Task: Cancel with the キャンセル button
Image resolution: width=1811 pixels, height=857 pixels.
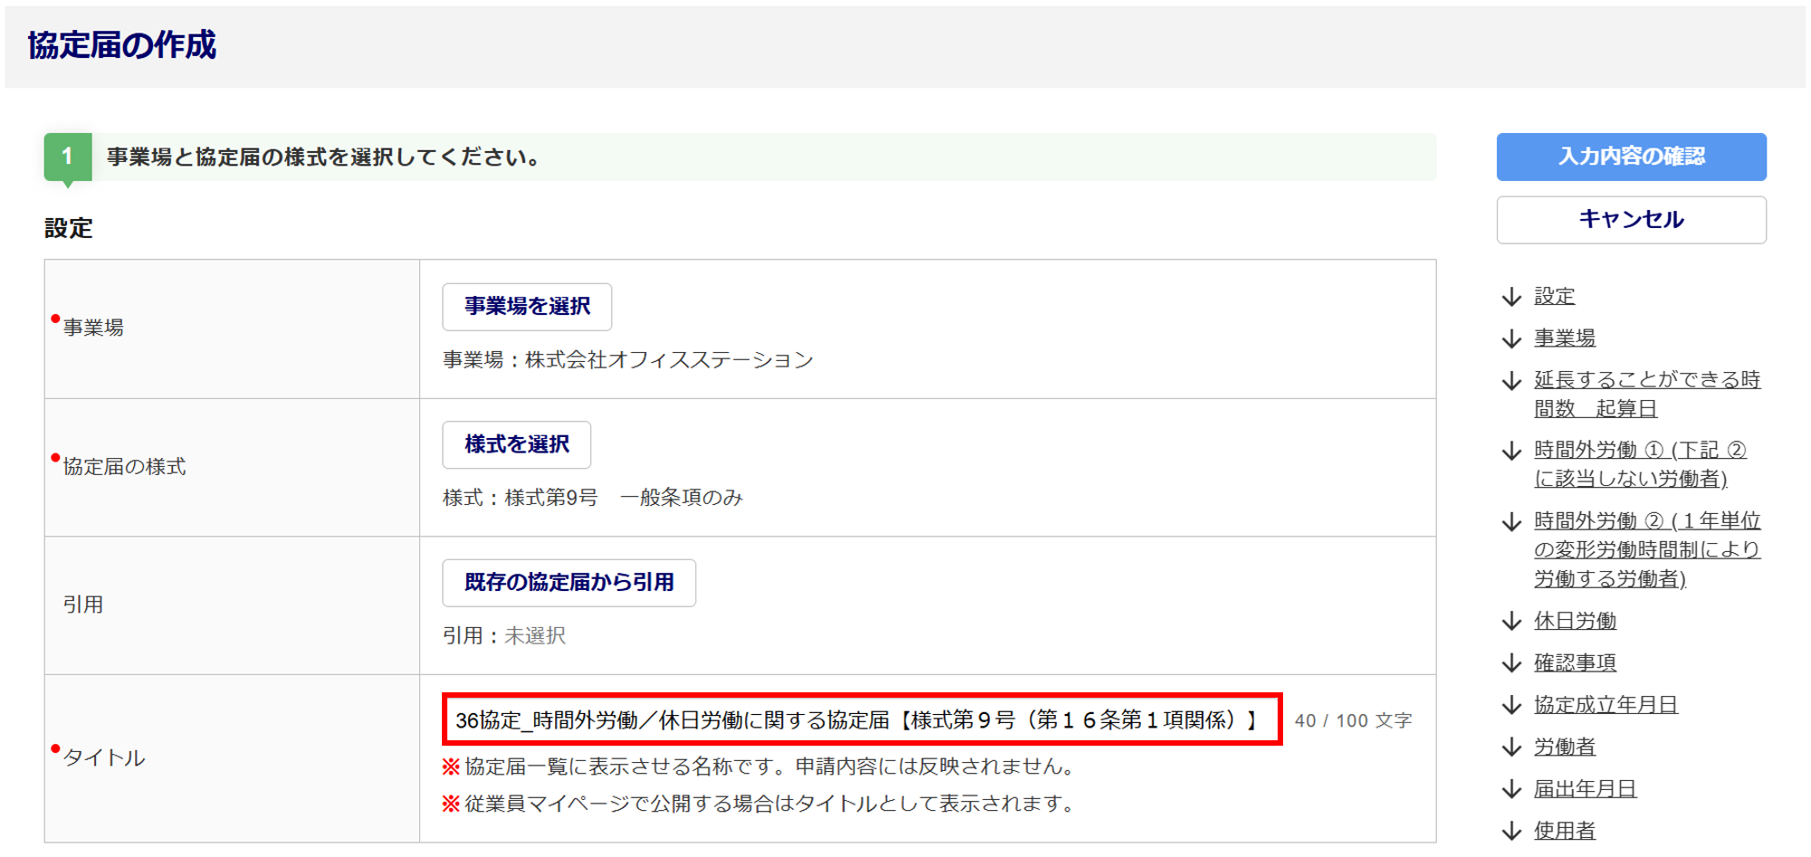Action: [x=1631, y=220]
